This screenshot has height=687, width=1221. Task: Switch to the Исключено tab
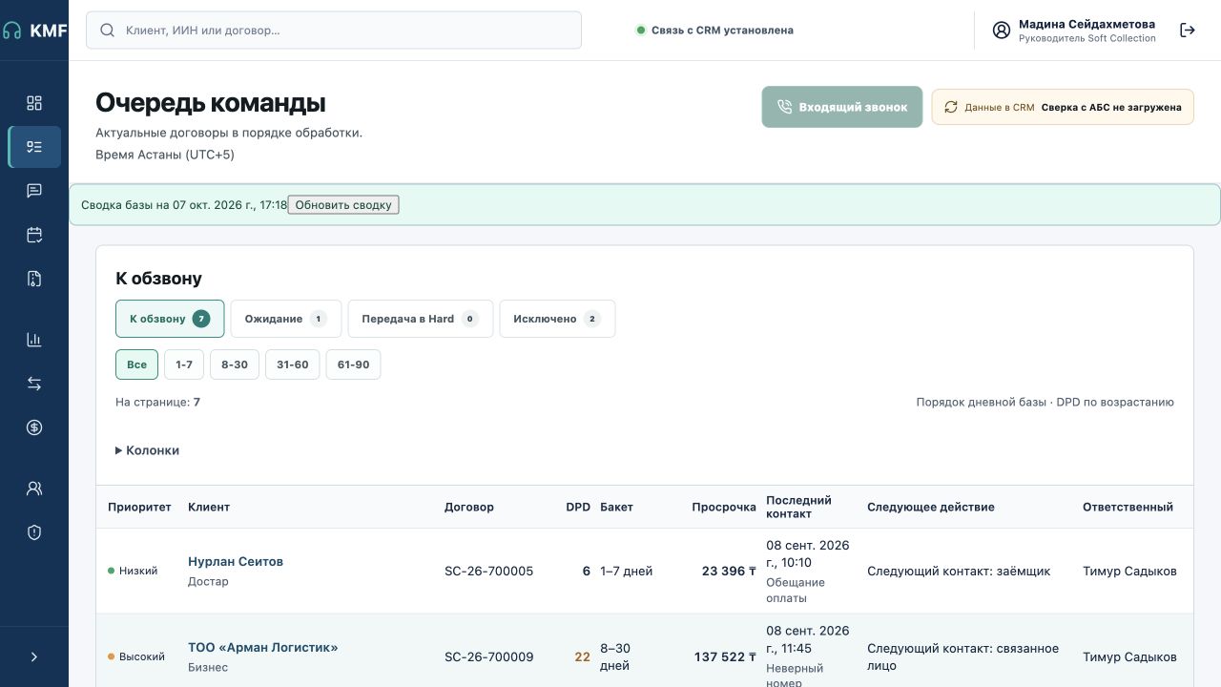557,319
